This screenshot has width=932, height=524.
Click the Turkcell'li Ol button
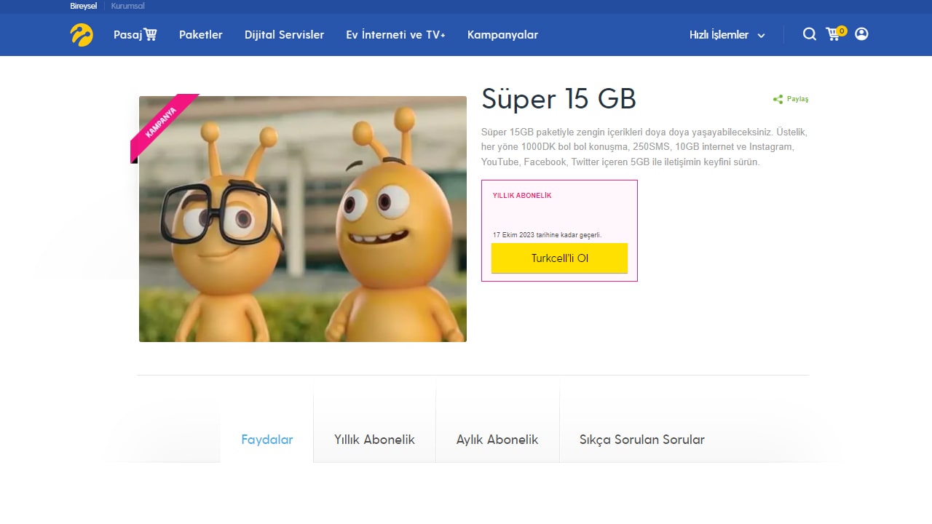[559, 258]
